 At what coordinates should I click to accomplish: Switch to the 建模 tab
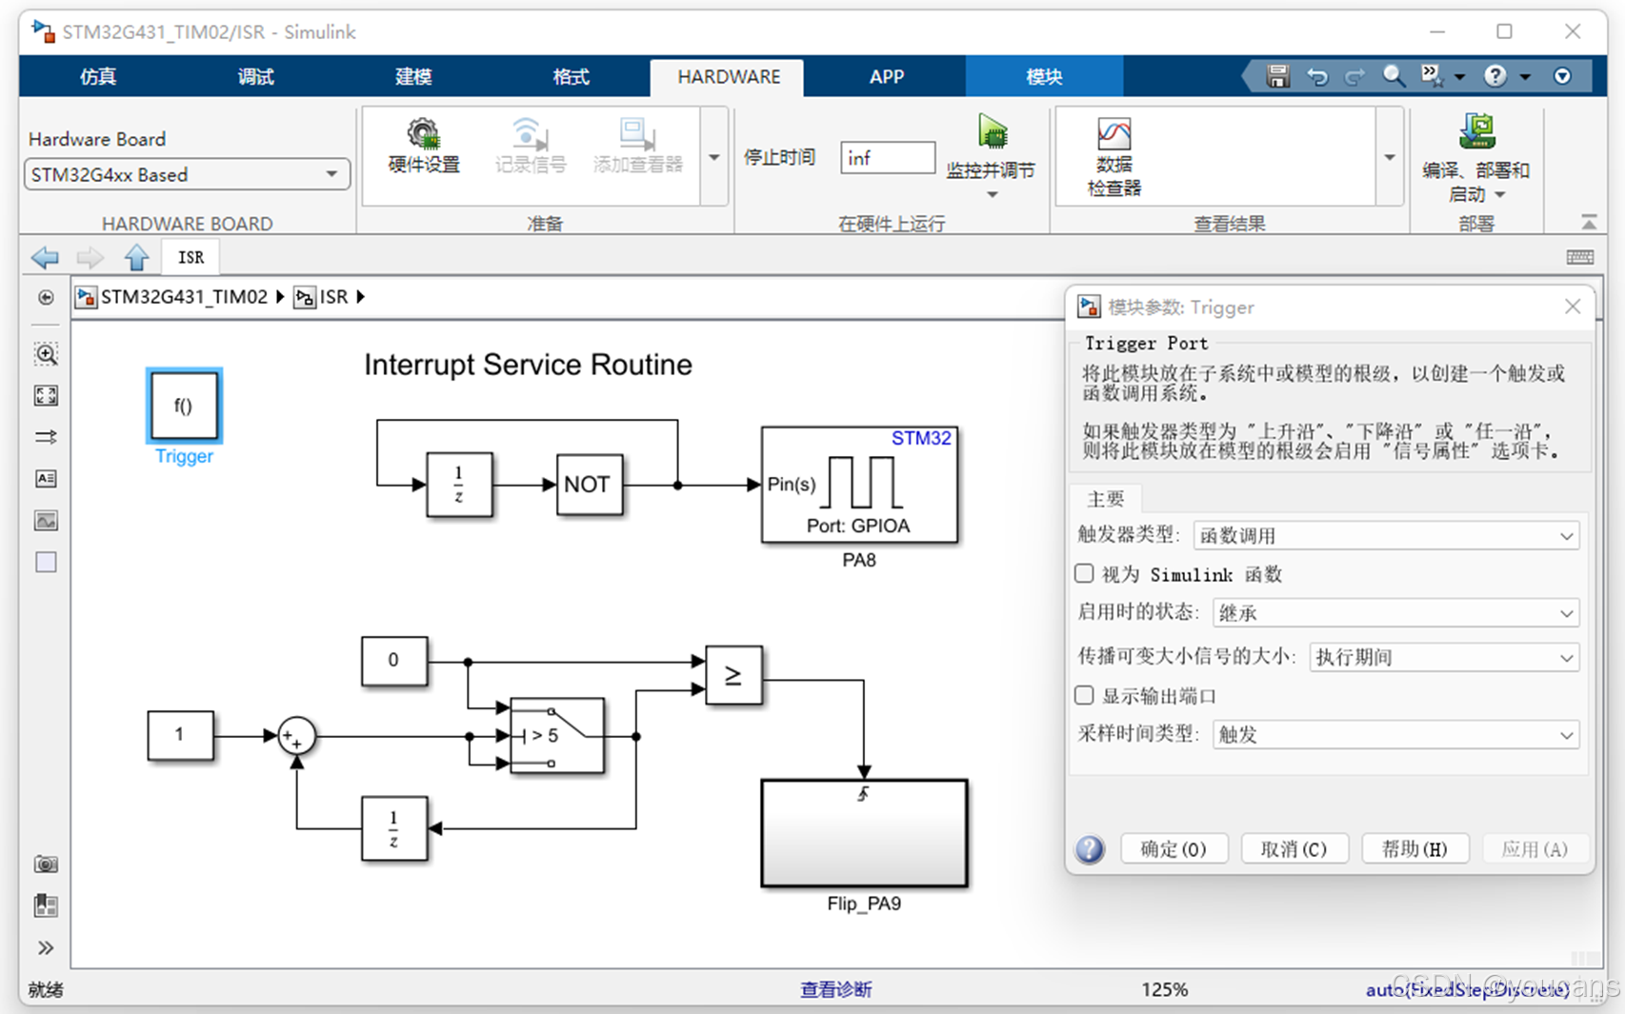(412, 76)
